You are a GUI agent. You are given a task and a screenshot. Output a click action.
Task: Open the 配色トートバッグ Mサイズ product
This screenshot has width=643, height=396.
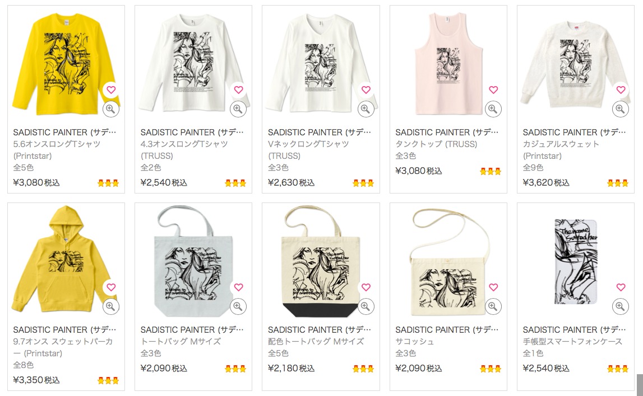(x=316, y=341)
